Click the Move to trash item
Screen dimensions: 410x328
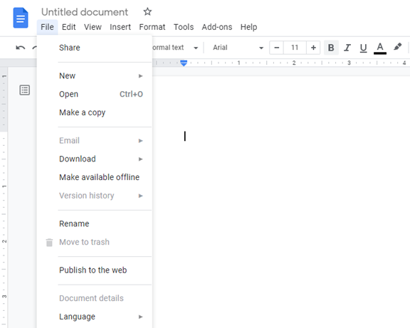point(95,242)
